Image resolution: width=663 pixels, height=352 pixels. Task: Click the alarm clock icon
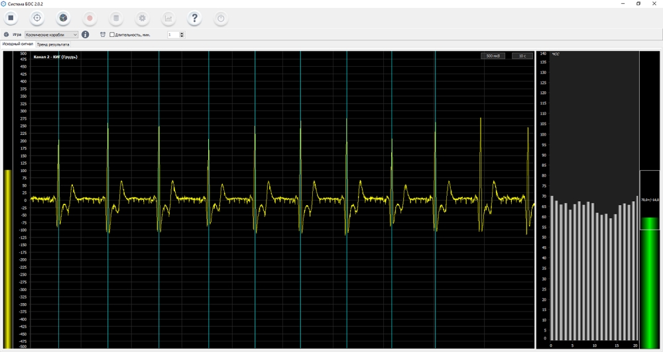(x=103, y=34)
